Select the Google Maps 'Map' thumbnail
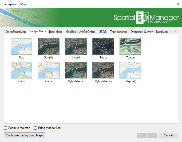182x142 pixels. [x=21, y=46]
